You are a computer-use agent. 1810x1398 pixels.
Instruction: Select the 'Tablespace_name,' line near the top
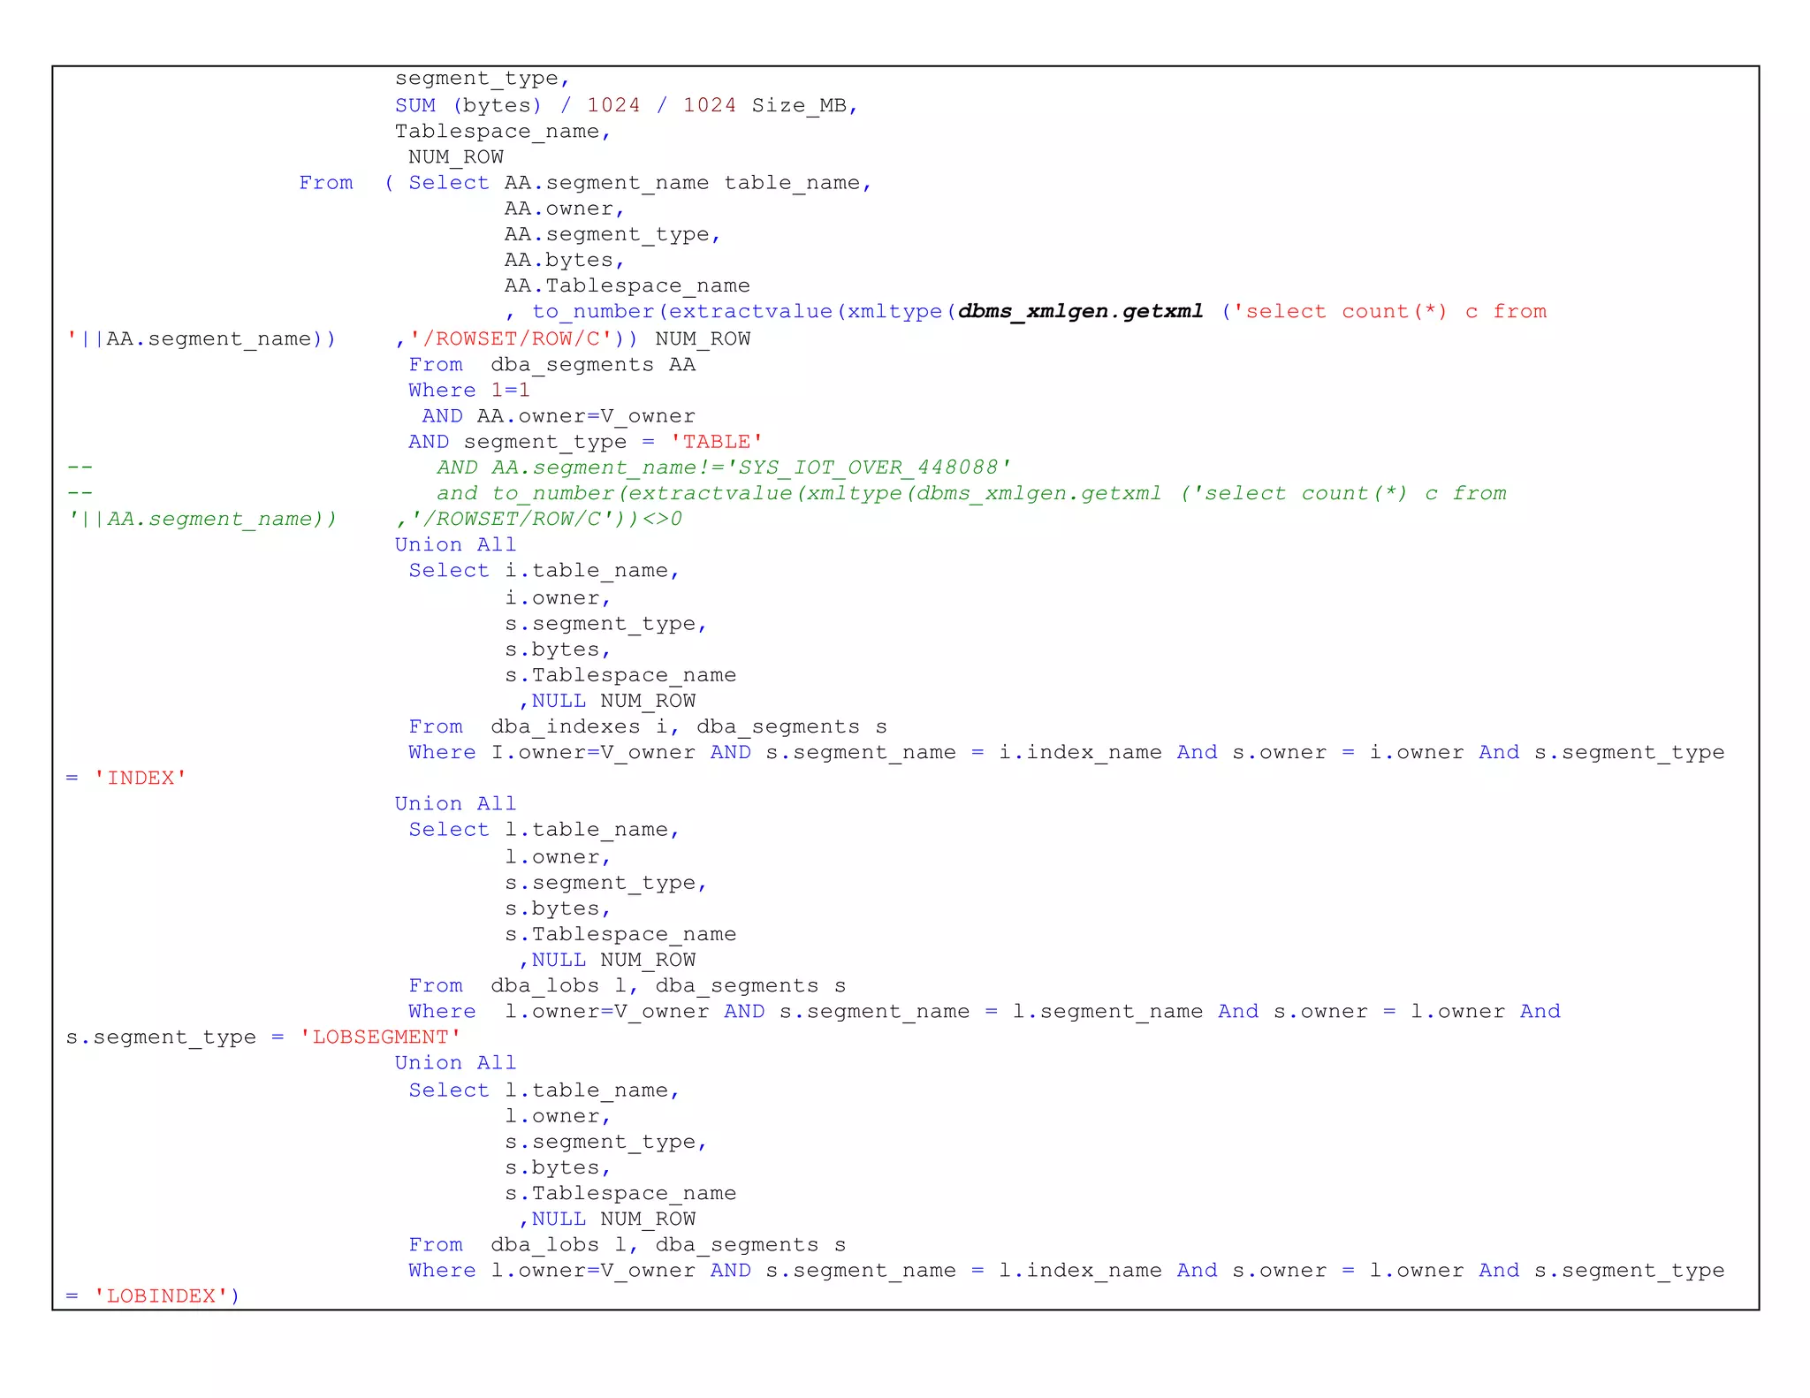pyautogui.click(x=503, y=133)
